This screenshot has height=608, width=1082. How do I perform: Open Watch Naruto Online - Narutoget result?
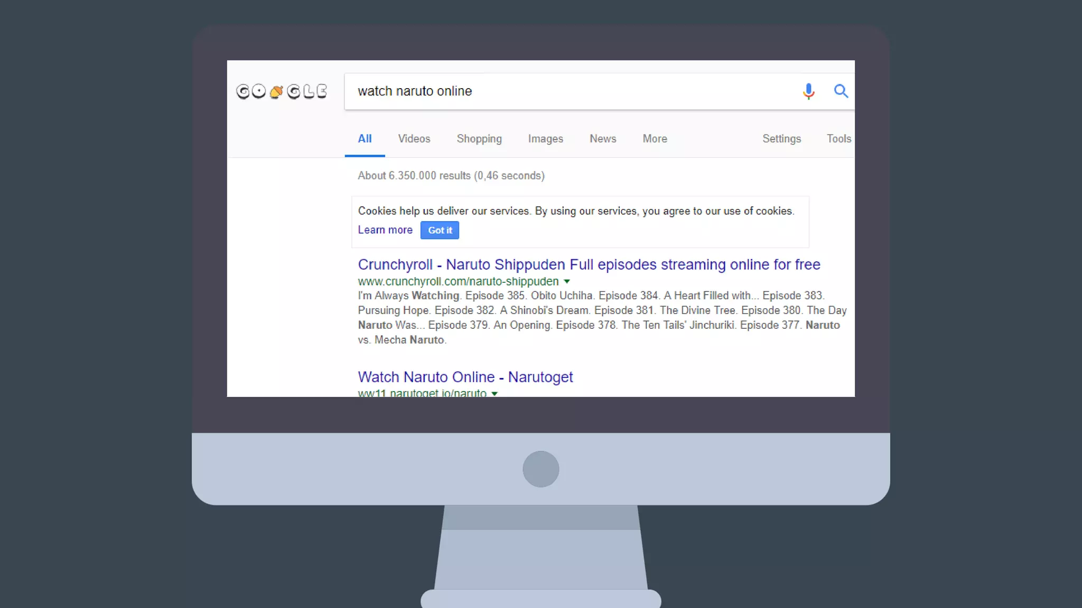[465, 377]
